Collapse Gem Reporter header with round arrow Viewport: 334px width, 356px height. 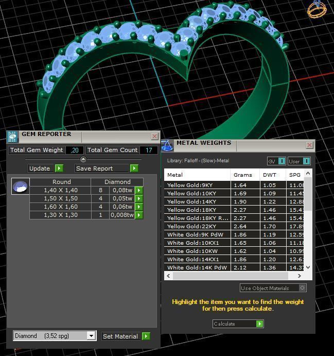pos(83,159)
